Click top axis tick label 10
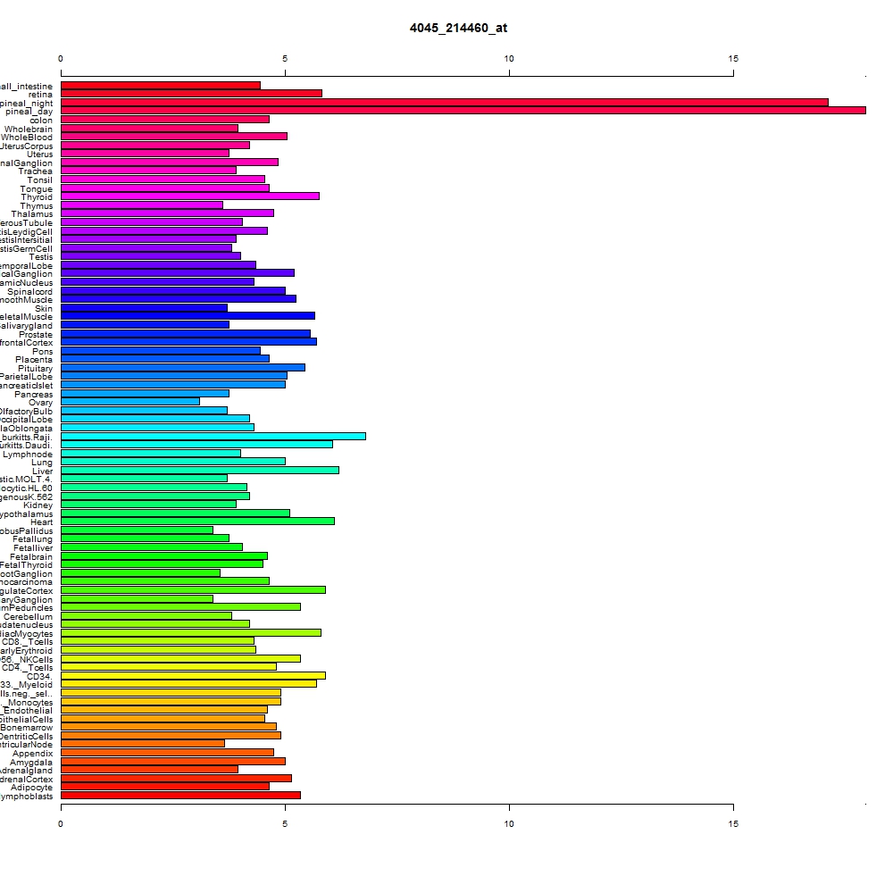 (509, 59)
